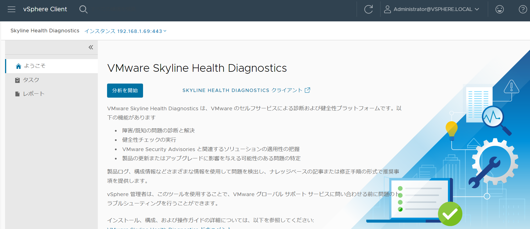
Task: Click the インストール、構成、および操作ガイド paragraph
Action: [x=210, y=220]
